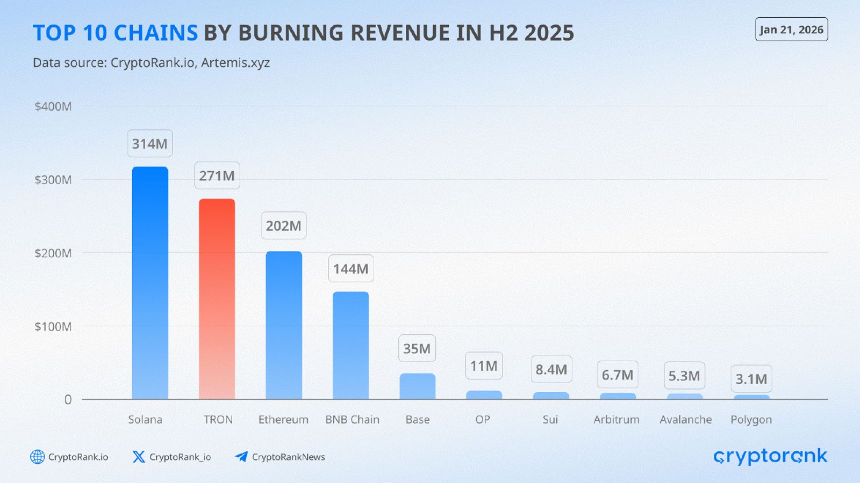Open the CryptoRank_io handle link
Image resolution: width=860 pixels, height=483 pixels.
(180, 457)
